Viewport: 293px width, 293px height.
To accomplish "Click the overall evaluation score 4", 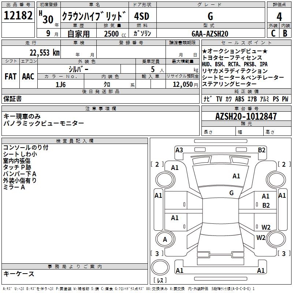I will point(279,17).
